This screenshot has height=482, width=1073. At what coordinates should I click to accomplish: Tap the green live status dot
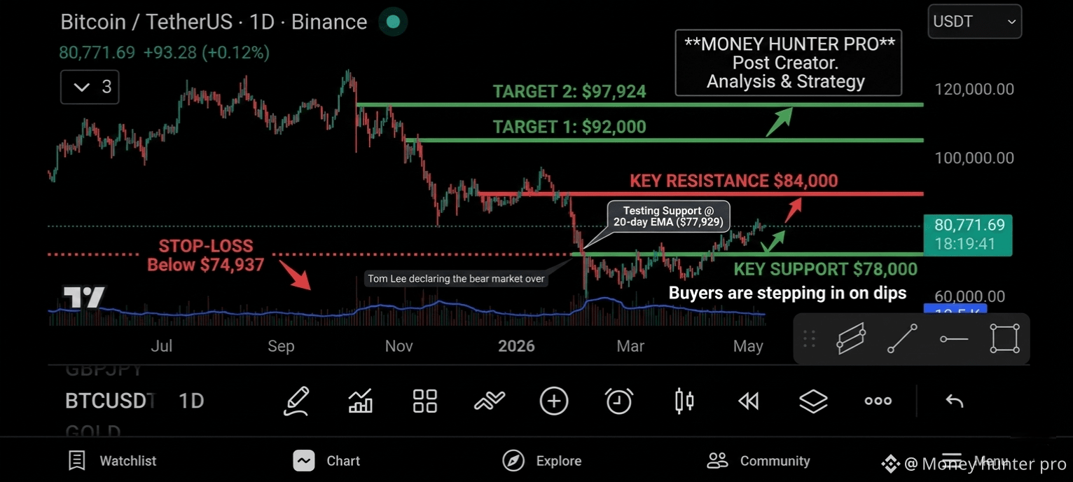point(393,22)
